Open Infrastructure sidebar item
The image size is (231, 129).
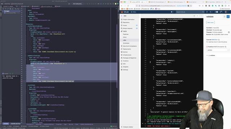tap(127, 55)
